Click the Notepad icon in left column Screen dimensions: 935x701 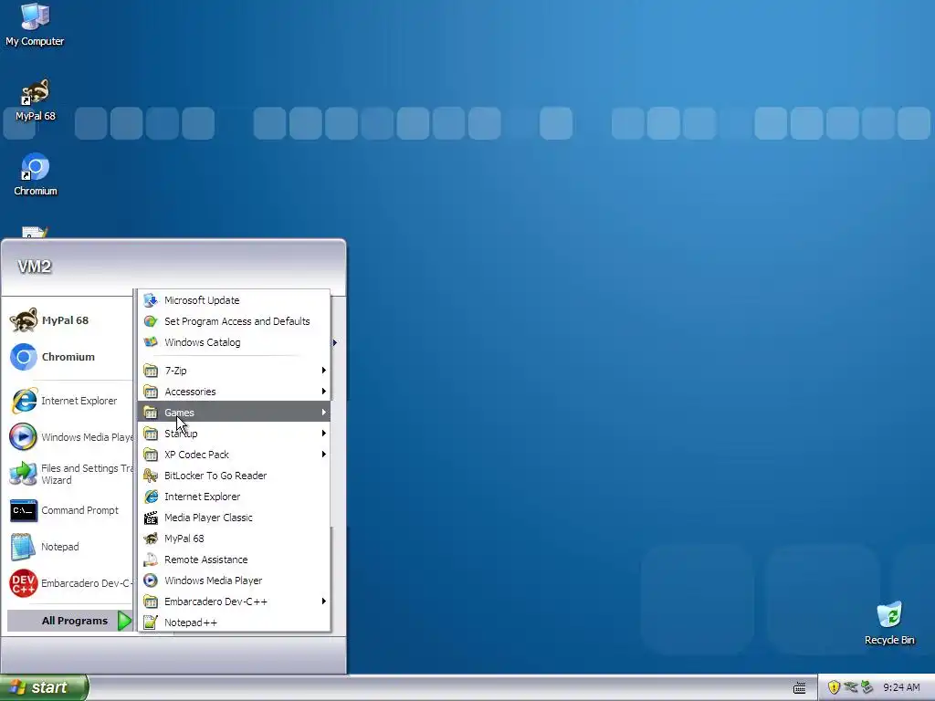coord(24,547)
